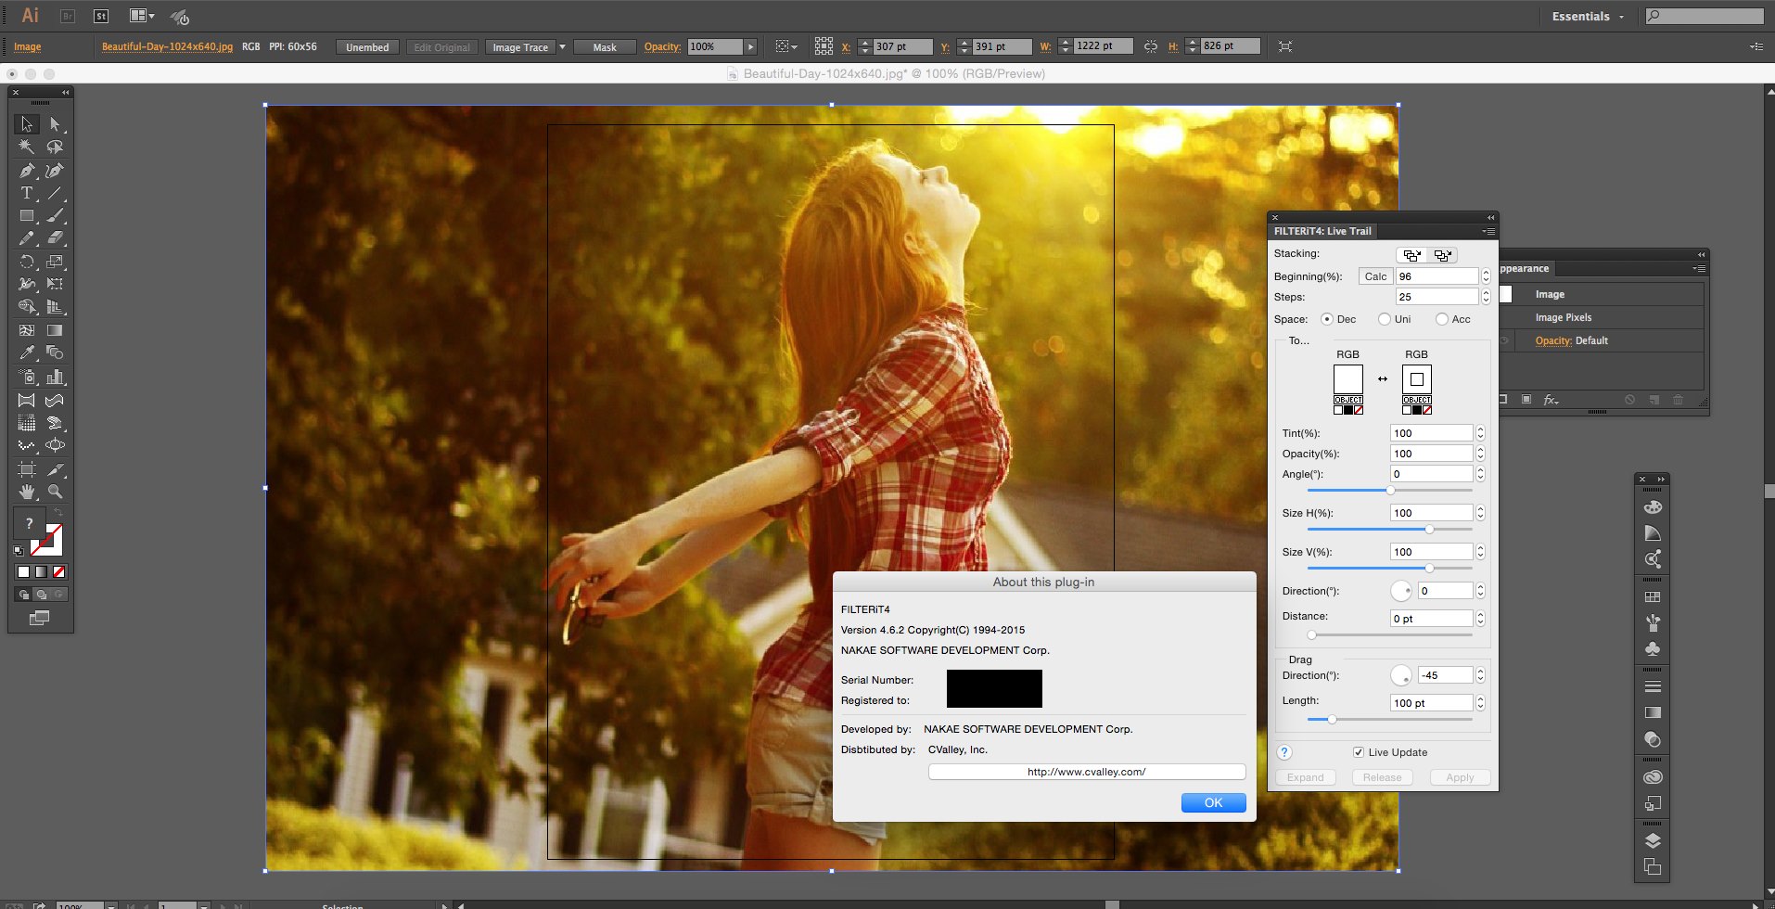
Task: Activate the Zoom tool
Action: tap(56, 492)
